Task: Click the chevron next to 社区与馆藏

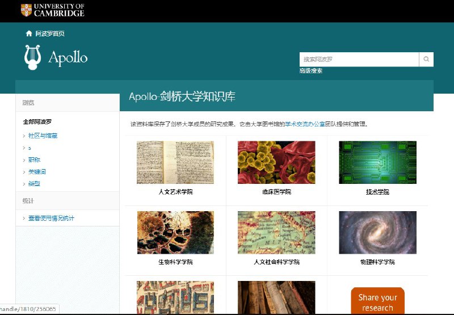Action: (x=24, y=136)
